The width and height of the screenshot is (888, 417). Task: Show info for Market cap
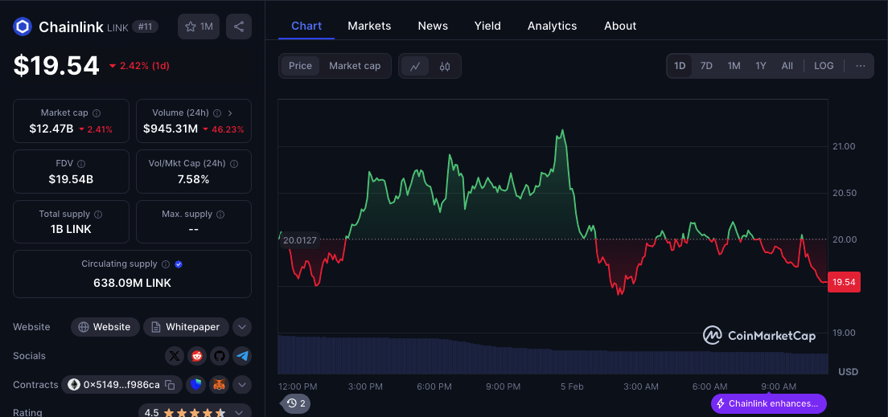coord(97,113)
